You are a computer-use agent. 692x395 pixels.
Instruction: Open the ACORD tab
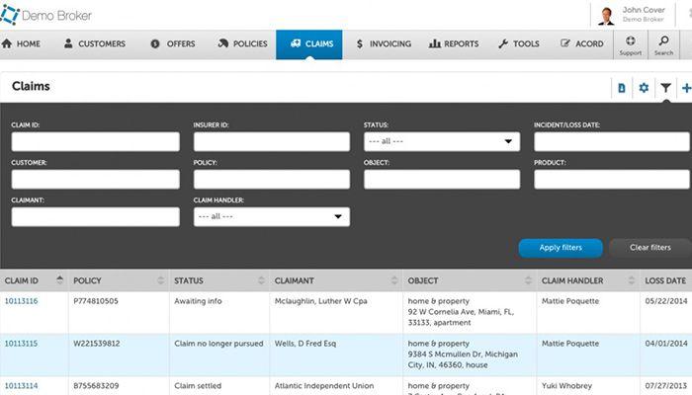(581, 44)
